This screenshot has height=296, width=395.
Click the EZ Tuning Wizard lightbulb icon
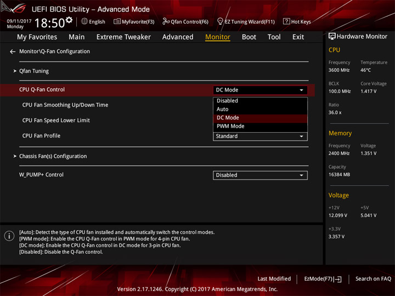point(220,21)
